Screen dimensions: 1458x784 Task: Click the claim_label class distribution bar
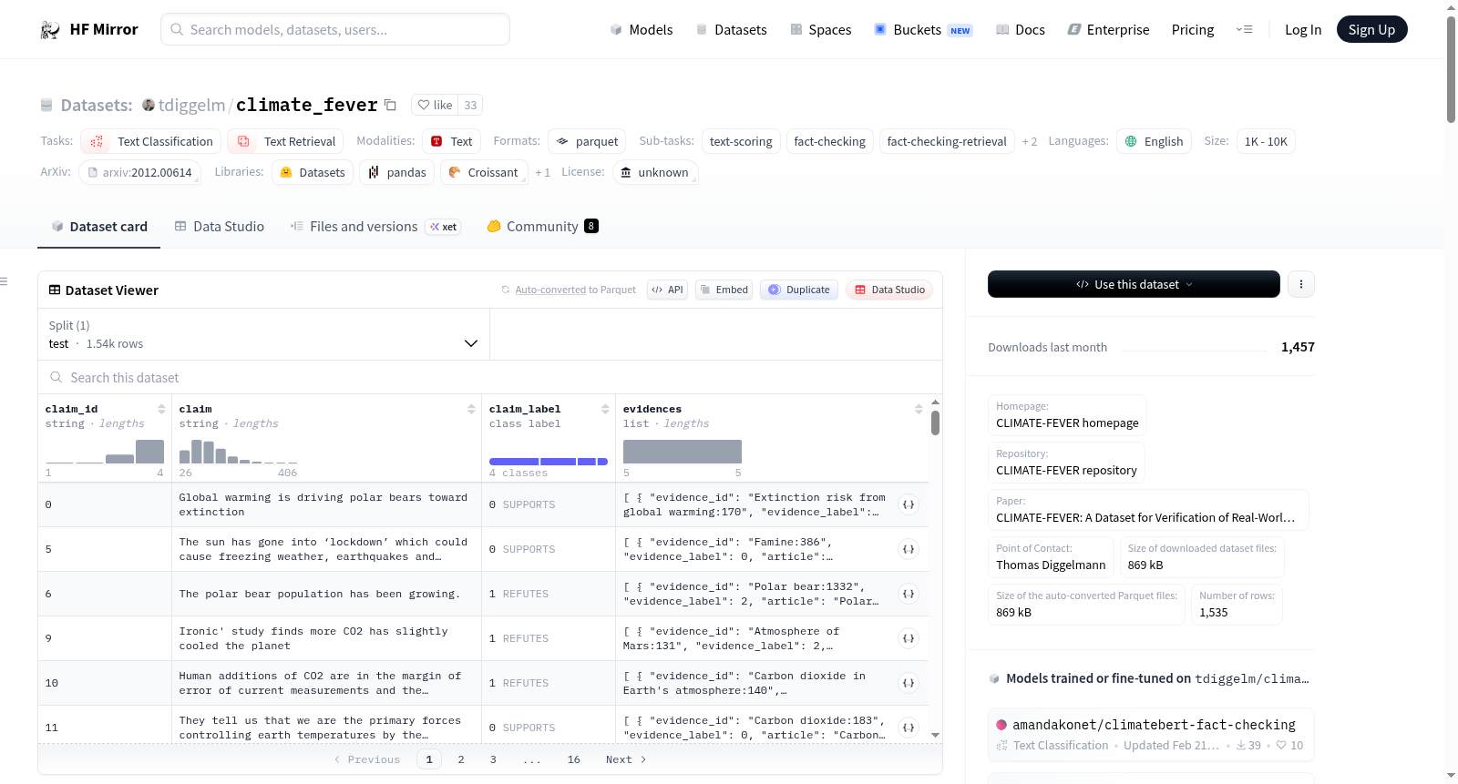pos(549,462)
